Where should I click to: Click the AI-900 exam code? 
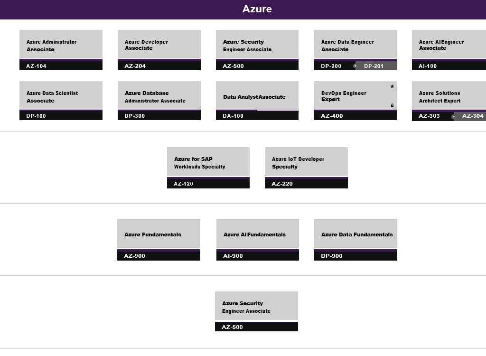233,256
